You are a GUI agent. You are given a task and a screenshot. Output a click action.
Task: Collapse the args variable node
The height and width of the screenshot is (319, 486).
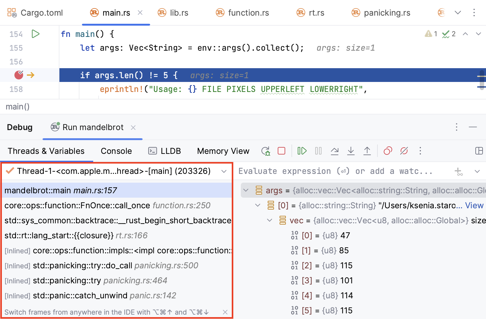tap(246, 190)
